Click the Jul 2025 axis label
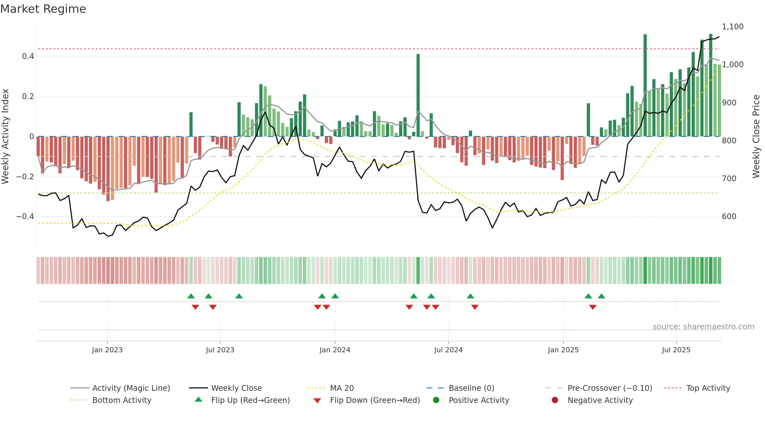Image resolution: width=765 pixels, height=430 pixels. 676,350
